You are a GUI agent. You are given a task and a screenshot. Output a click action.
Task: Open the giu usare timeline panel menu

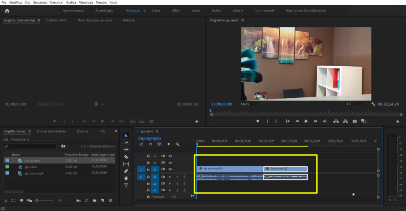click(157, 131)
